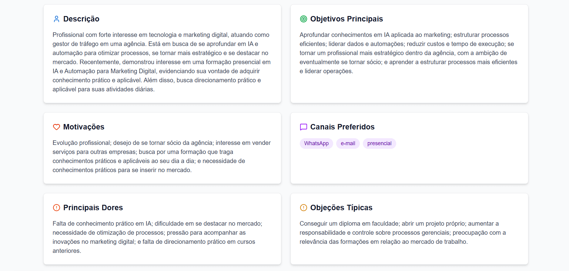Toggle the presencial channel tag
The width and height of the screenshot is (569, 271).
tap(379, 143)
